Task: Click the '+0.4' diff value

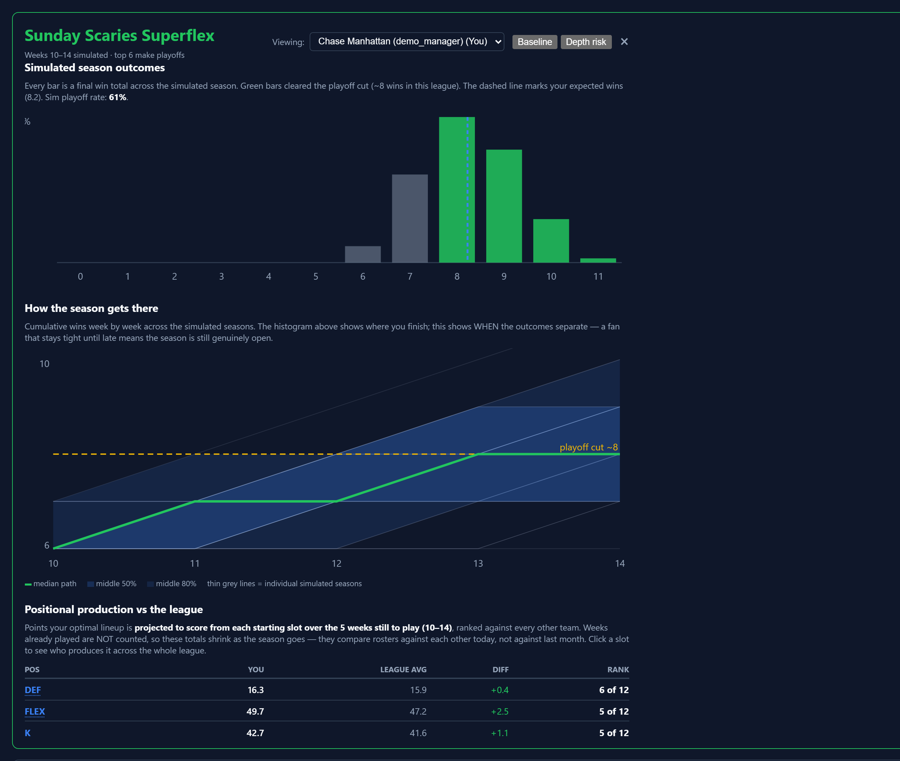Action: 500,690
